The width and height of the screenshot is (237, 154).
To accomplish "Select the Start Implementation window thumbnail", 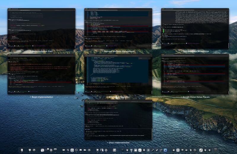I will tap(118, 120).
